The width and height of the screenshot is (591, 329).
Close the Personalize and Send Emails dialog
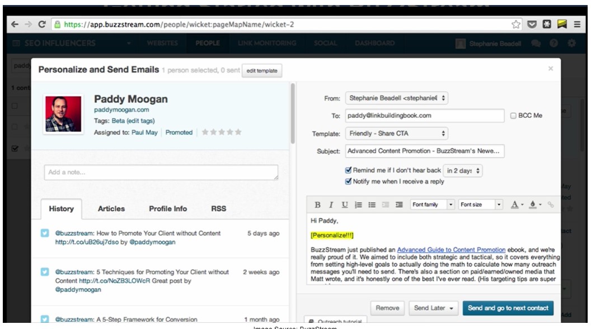[551, 69]
